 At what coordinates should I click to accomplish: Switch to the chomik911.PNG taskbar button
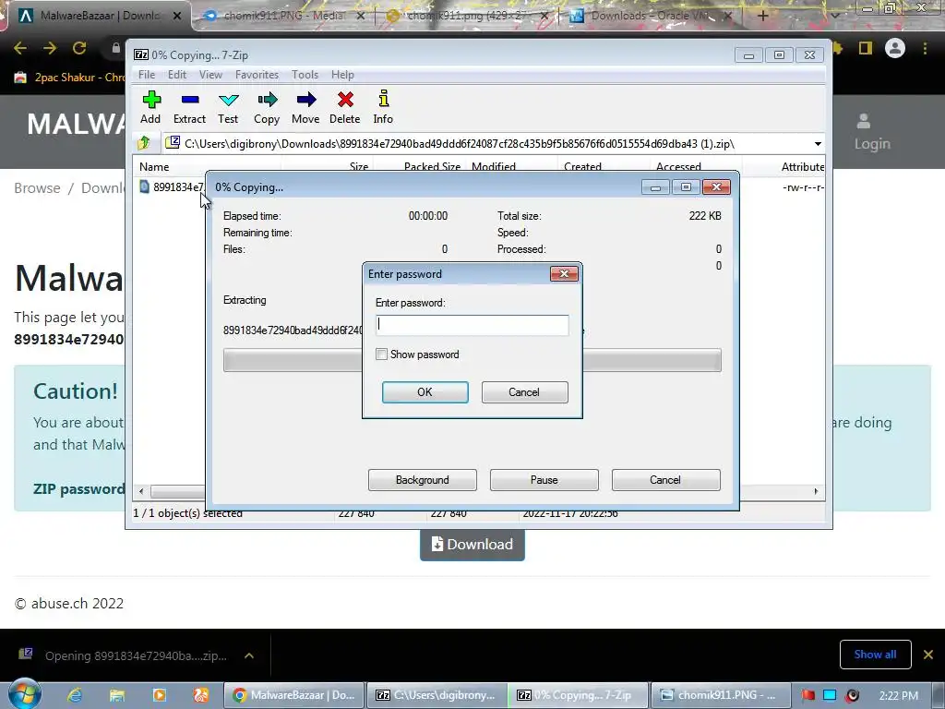coord(721,695)
